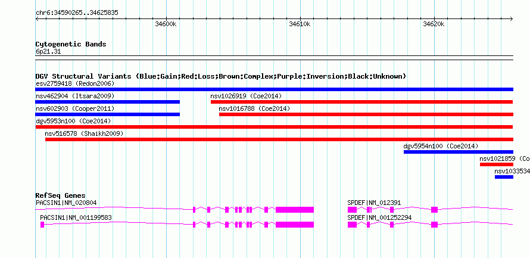Viewport: 530px width, 258px height.
Task: Open the nsv602903 (Cooper2011) label
Action: tap(75, 108)
